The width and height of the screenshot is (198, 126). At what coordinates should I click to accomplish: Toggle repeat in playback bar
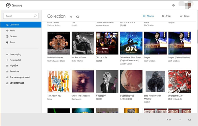[x=189, y=119]
